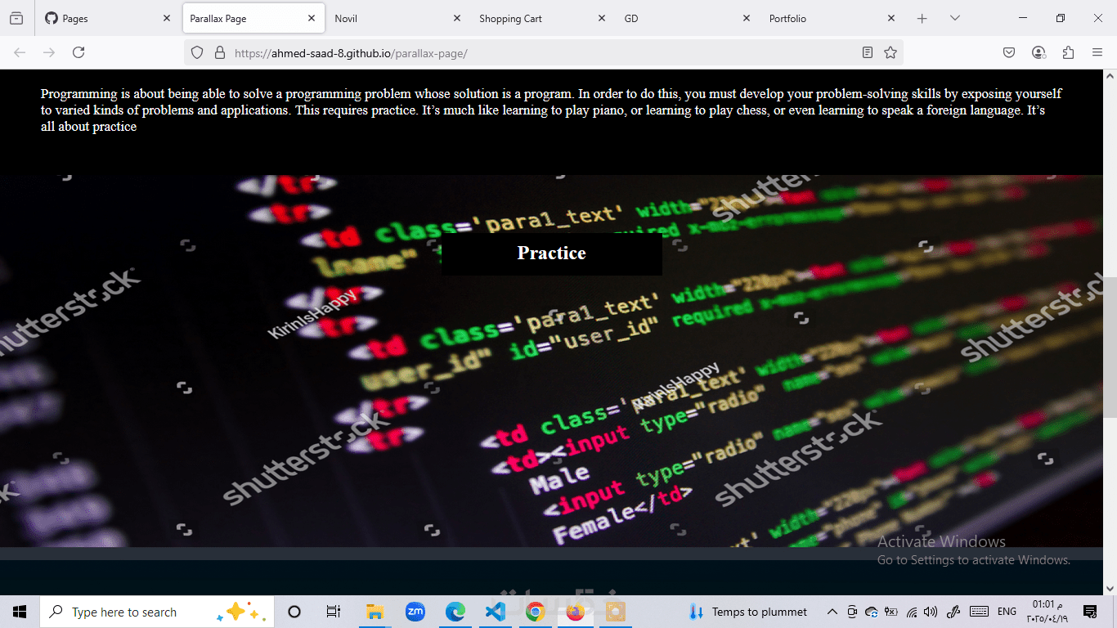Open the Shopping Cart tab
1117x628 pixels.
click(x=543, y=18)
